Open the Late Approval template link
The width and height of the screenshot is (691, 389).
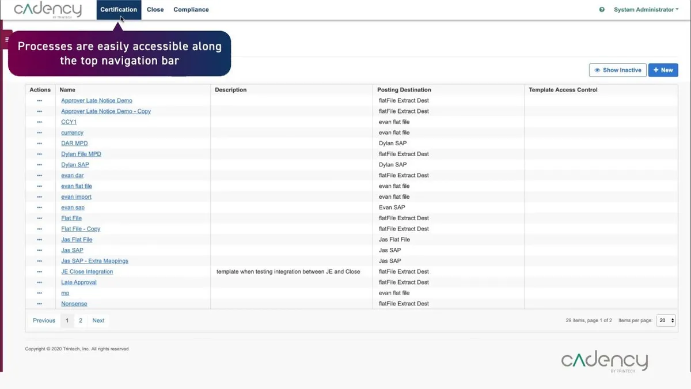coord(79,282)
